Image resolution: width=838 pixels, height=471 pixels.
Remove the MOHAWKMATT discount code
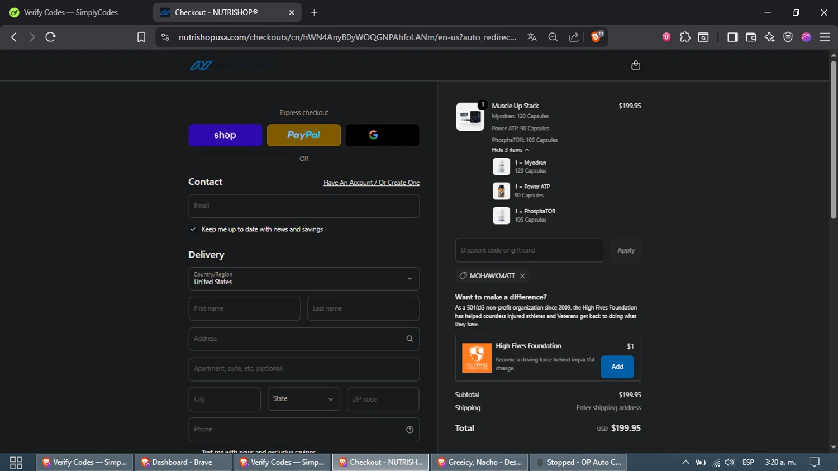522,276
